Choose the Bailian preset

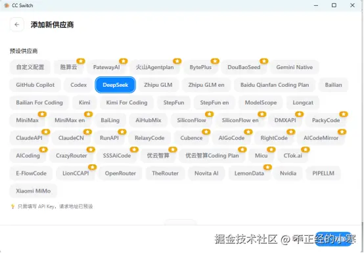click(x=333, y=85)
